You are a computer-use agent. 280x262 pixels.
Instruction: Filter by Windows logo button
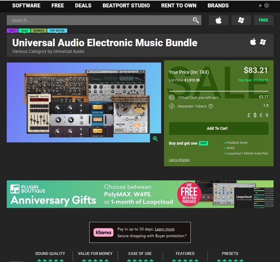[x=241, y=20]
